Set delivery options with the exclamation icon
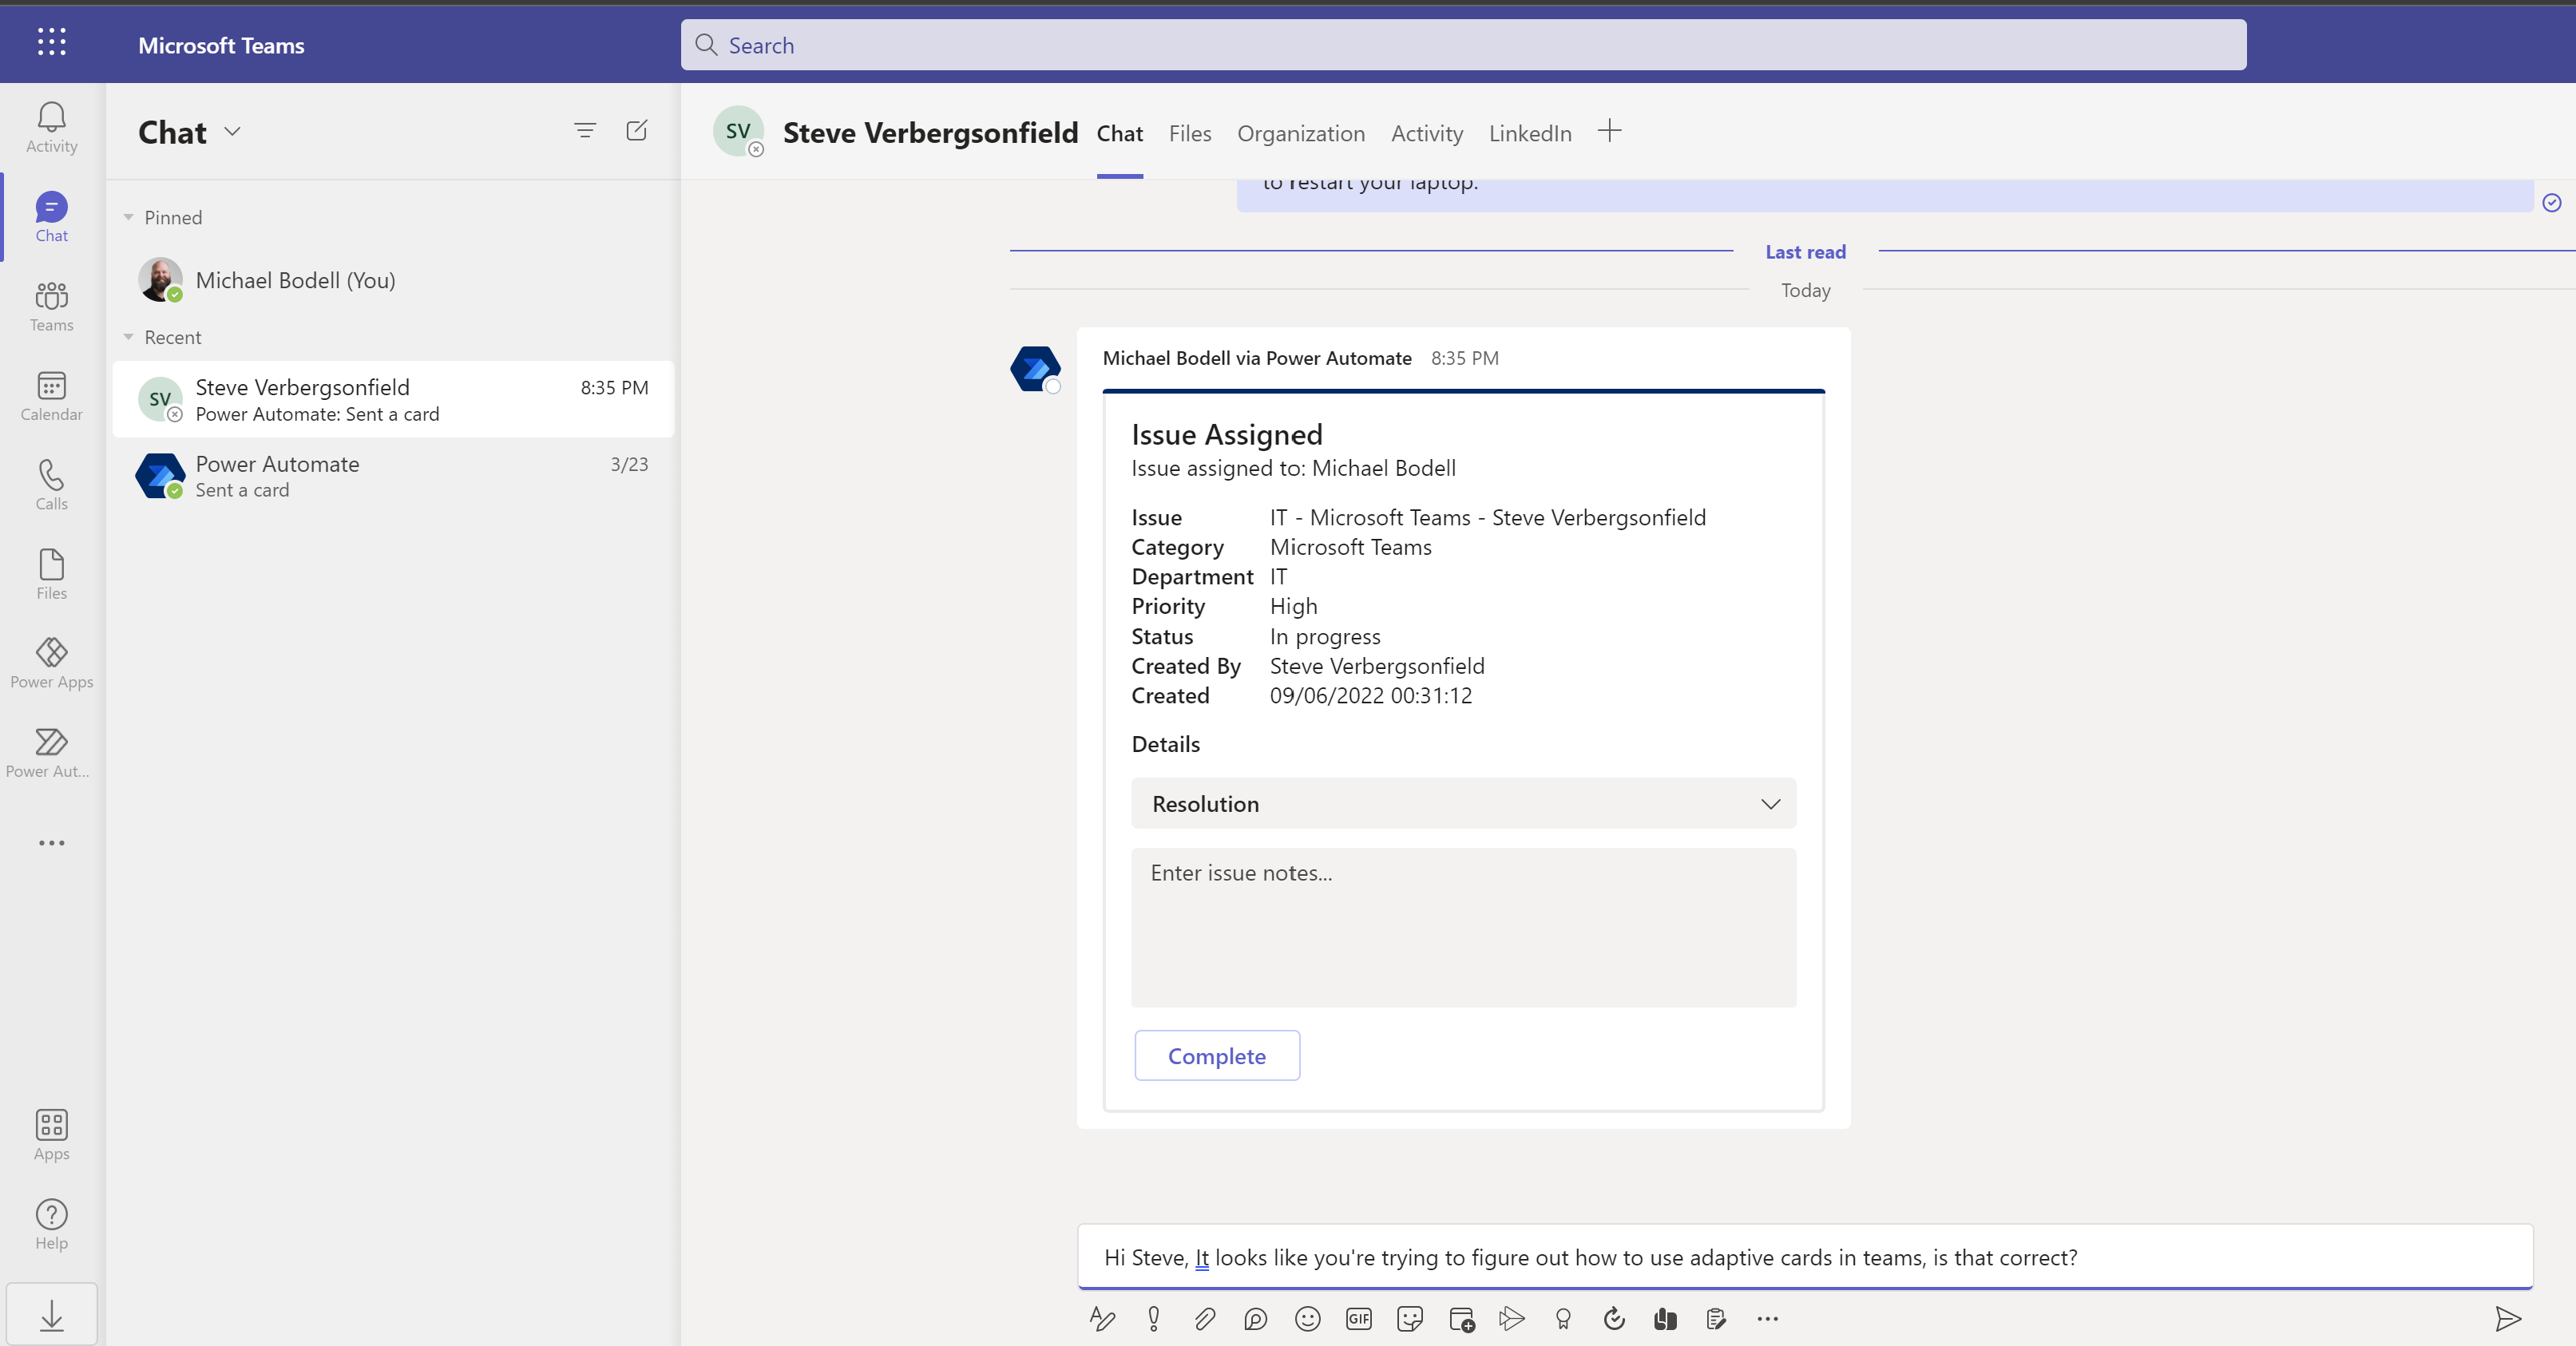Screen dimensions: 2576x1346 point(1154,1319)
